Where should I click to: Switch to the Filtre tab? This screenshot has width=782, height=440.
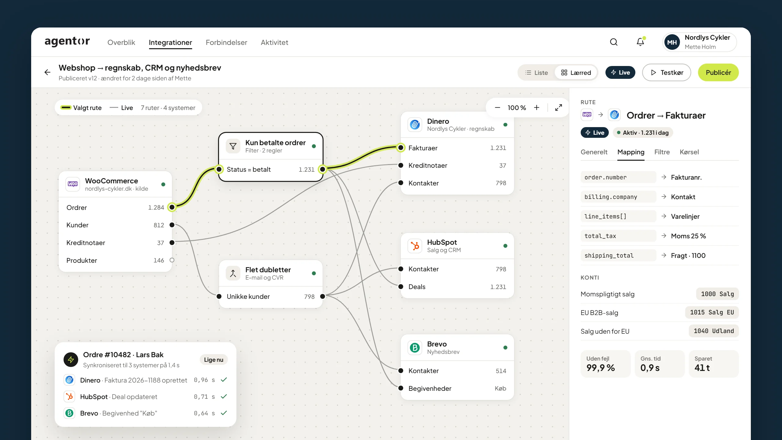click(x=662, y=152)
